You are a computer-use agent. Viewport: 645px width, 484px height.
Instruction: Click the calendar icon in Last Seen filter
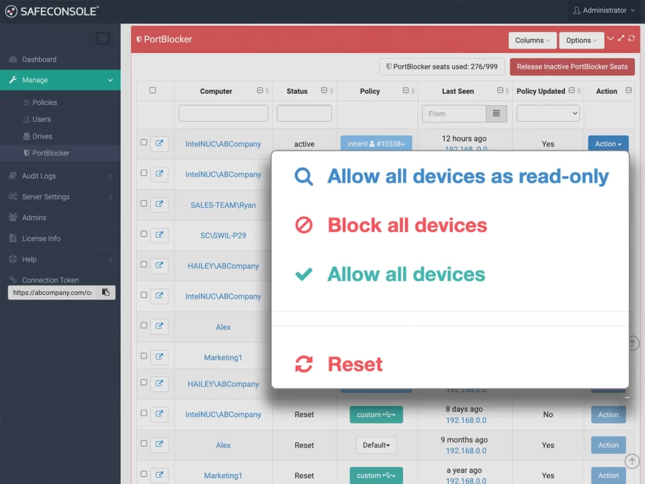(x=496, y=113)
